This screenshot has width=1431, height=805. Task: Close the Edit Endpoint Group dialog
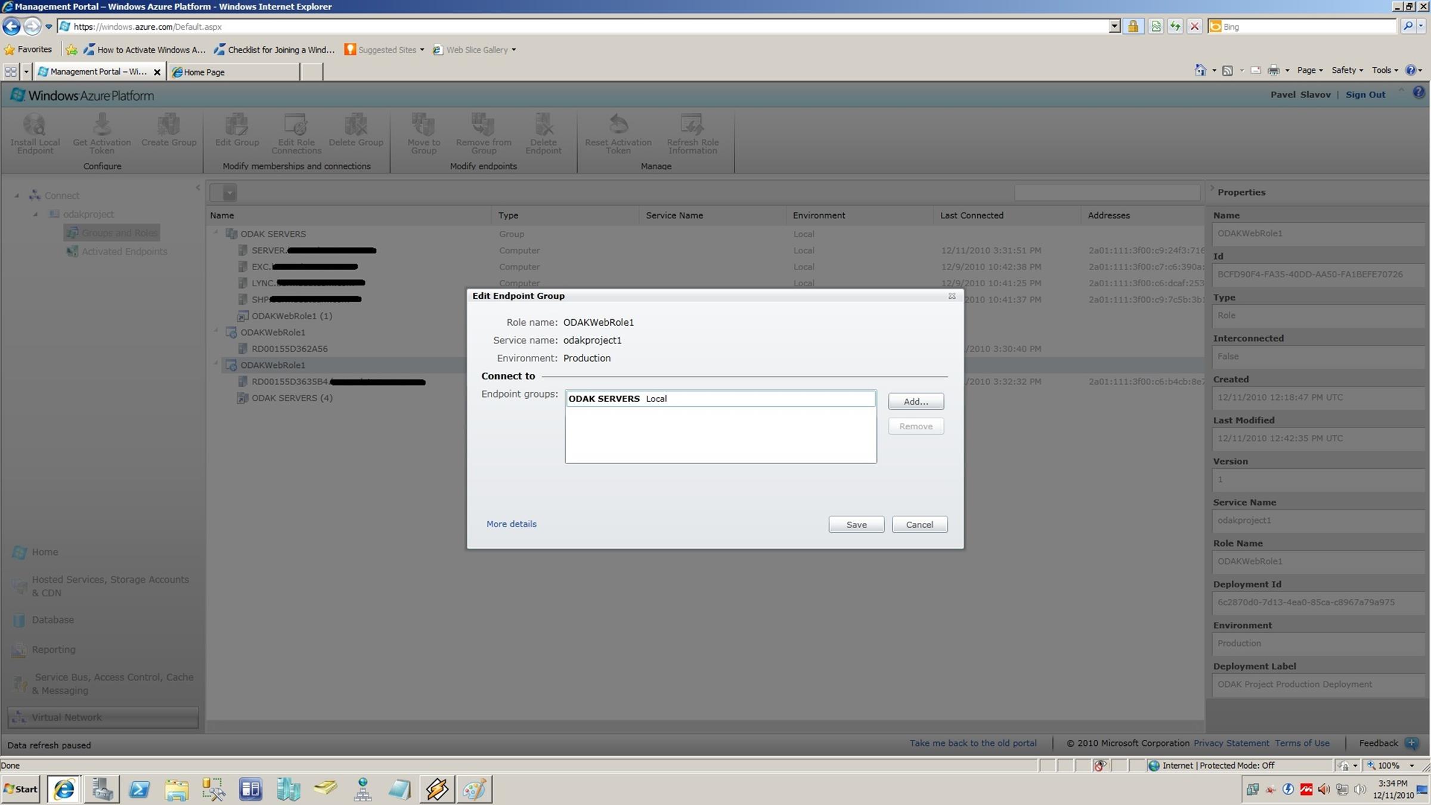952,296
